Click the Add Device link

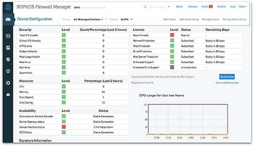pos(169,19)
